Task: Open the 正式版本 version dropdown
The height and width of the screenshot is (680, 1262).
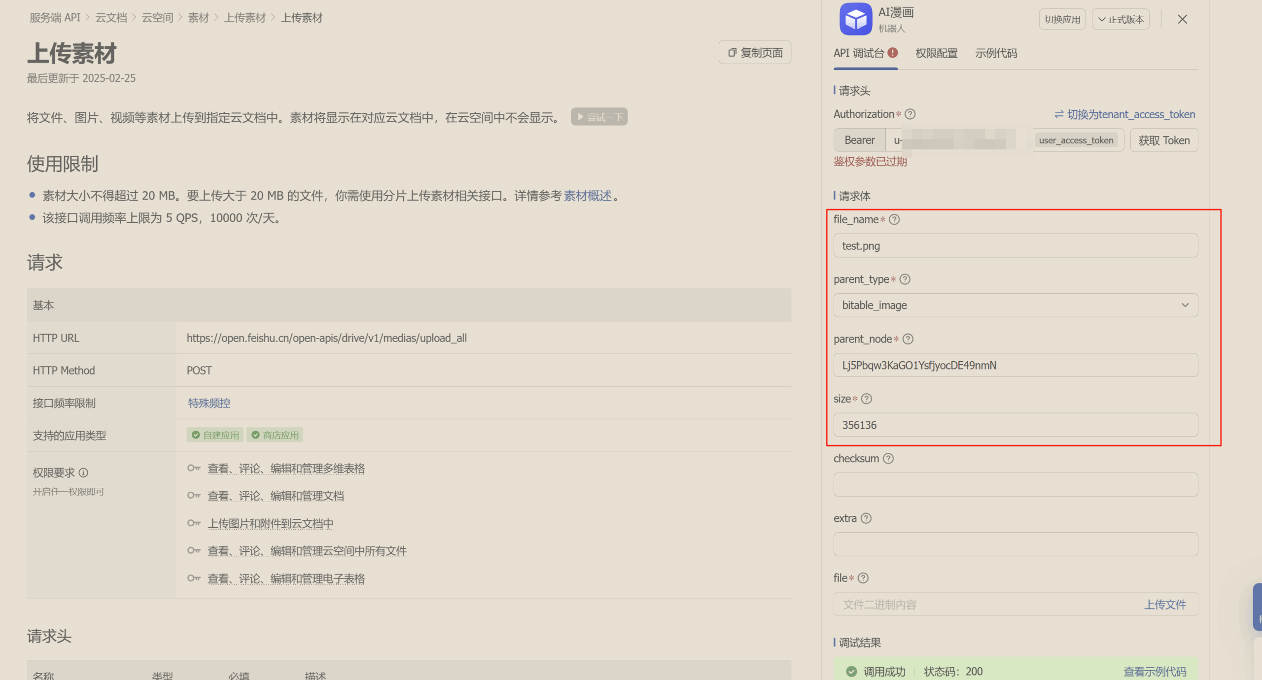Action: (1121, 19)
